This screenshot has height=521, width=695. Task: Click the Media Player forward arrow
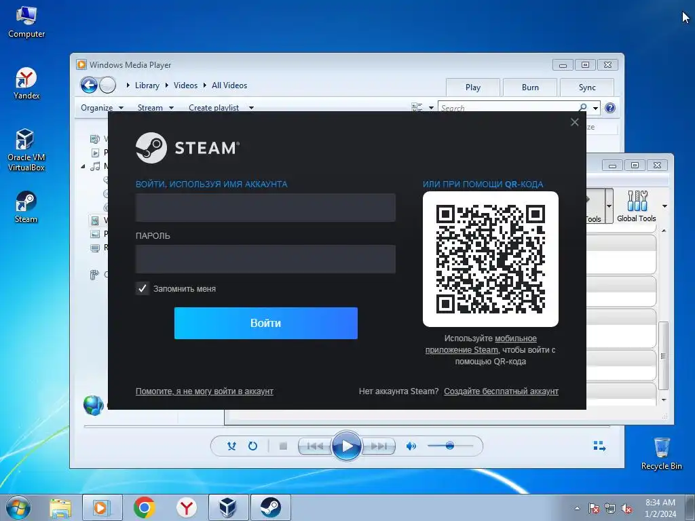coord(107,85)
